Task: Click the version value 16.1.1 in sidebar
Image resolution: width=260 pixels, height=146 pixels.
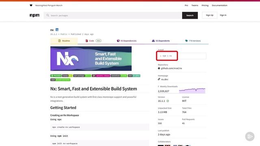Action: tap(162, 101)
